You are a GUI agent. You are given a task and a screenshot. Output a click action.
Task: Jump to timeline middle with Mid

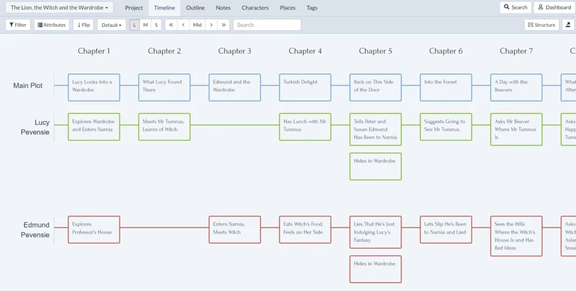tap(197, 25)
